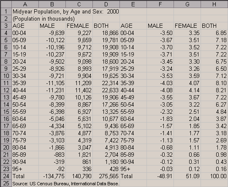Select column D header
Image resolution: width=228 pixels, height=187 pixels.
tap(106, 4)
